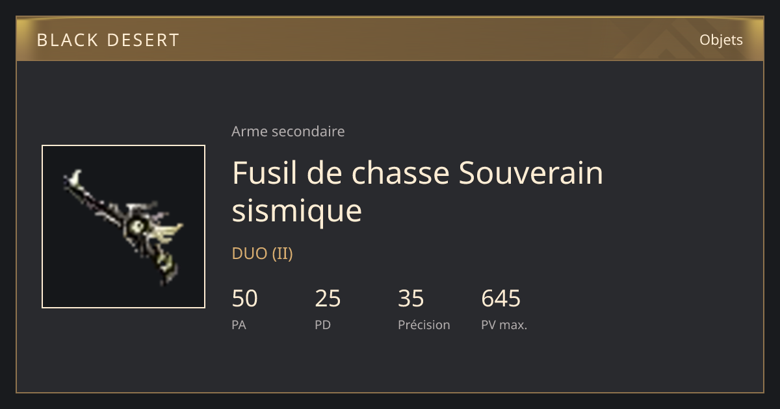
Task: Click the gold header banner bar
Action: click(390, 39)
